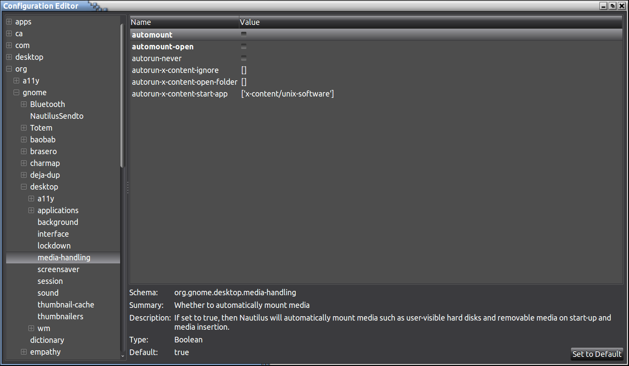Expand the applications tree node
This screenshot has height=366, width=629.
31,210
